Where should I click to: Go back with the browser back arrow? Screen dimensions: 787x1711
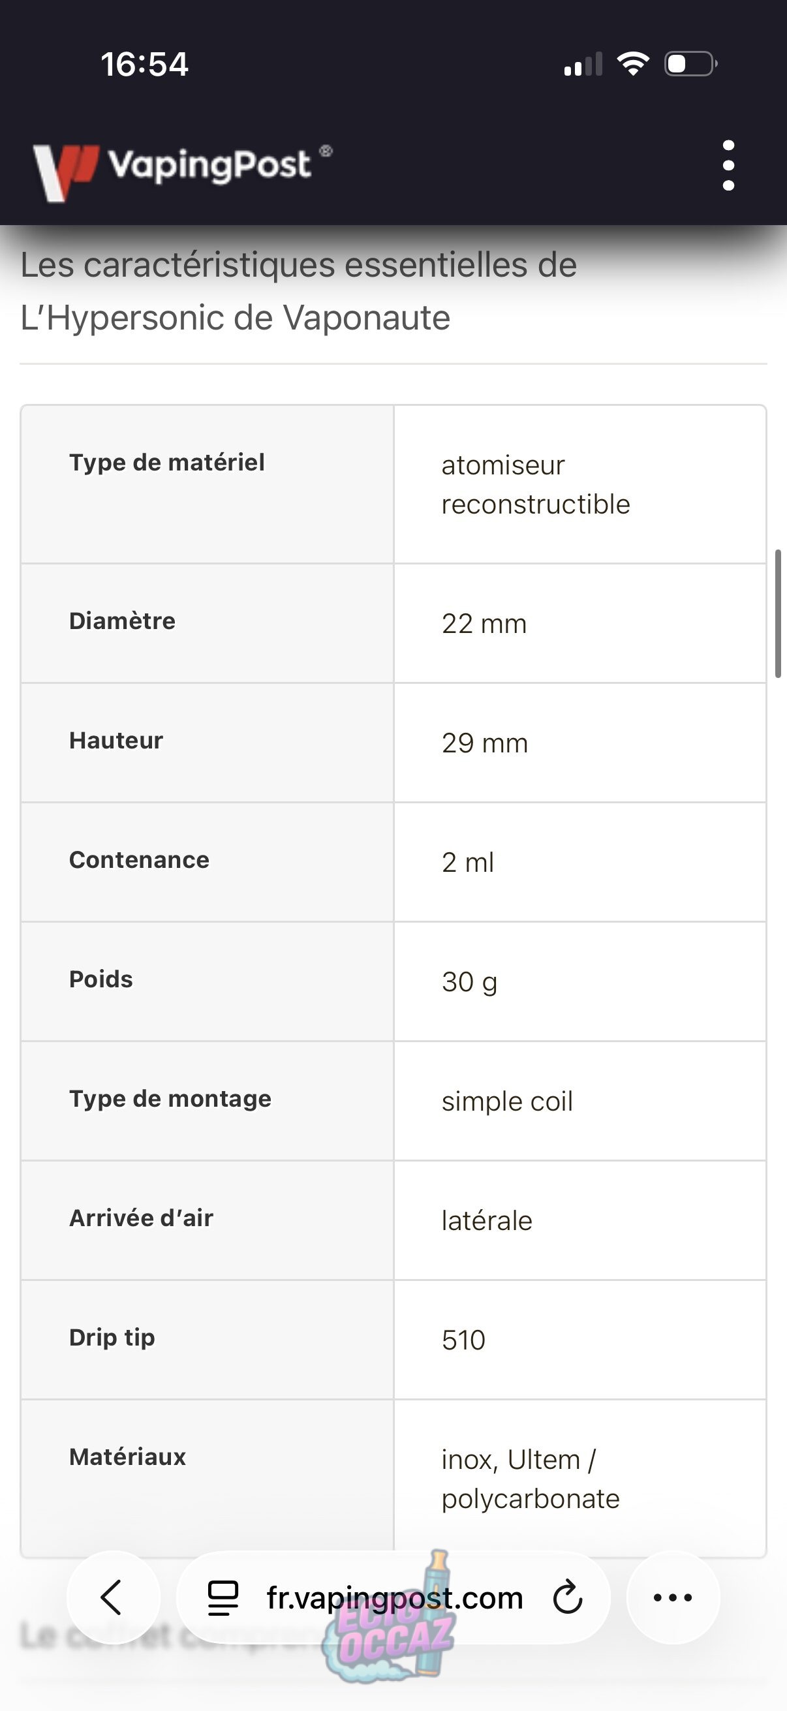(113, 1597)
